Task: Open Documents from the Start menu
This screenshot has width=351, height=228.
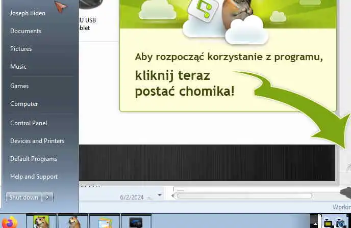Action: pos(26,31)
